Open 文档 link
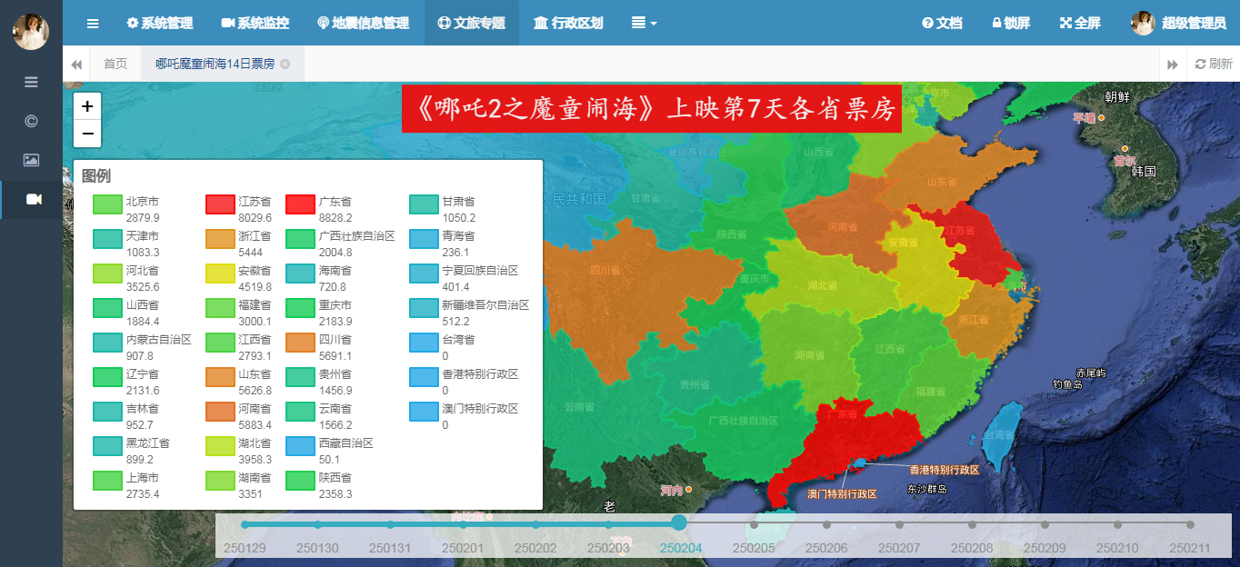Viewport: 1240px width, 567px height. pos(942,23)
